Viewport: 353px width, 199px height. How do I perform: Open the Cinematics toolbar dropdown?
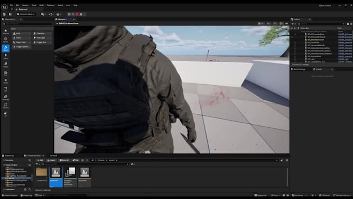pyautogui.click(x=59, y=14)
